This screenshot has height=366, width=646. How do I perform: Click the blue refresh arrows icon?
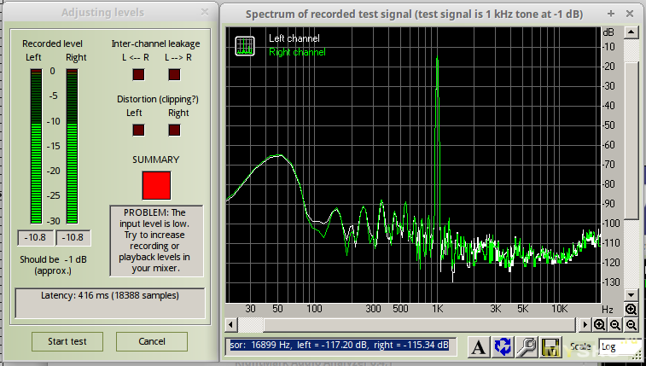click(x=503, y=346)
